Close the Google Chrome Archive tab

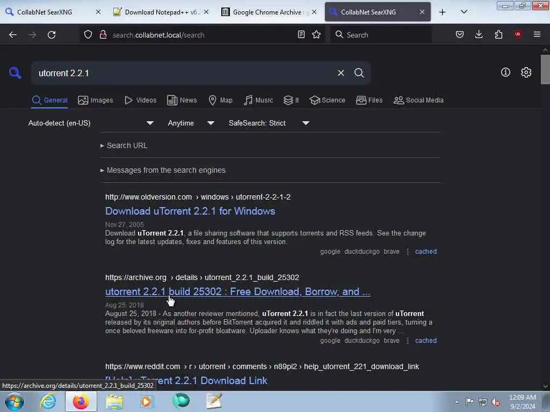314,12
